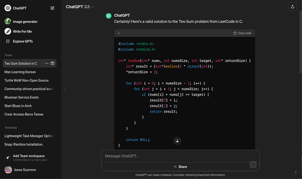Screen dimensions: 302x179
Task: Click the Add Team workspace sparkle icon
Action: pos(8,158)
